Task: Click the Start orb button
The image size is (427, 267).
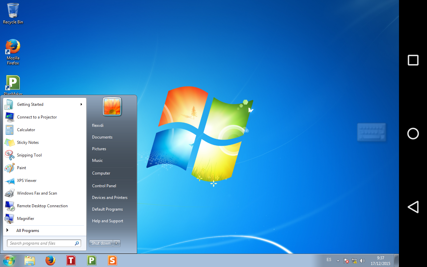Action: (9, 260)
